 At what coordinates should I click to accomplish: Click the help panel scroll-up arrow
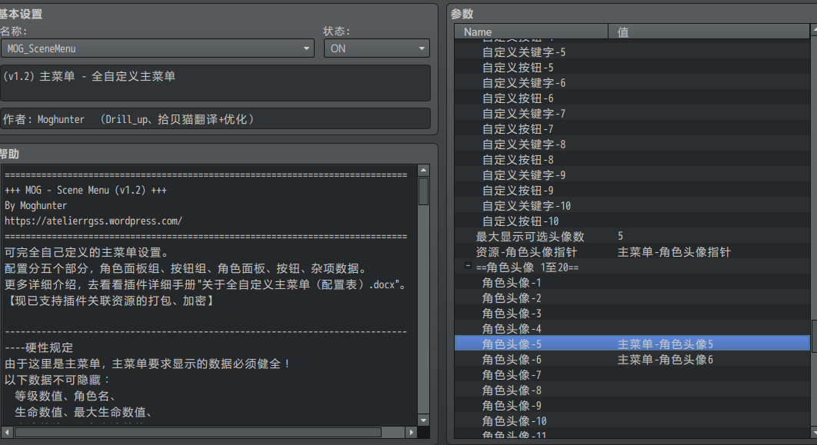tap(423, 171)
